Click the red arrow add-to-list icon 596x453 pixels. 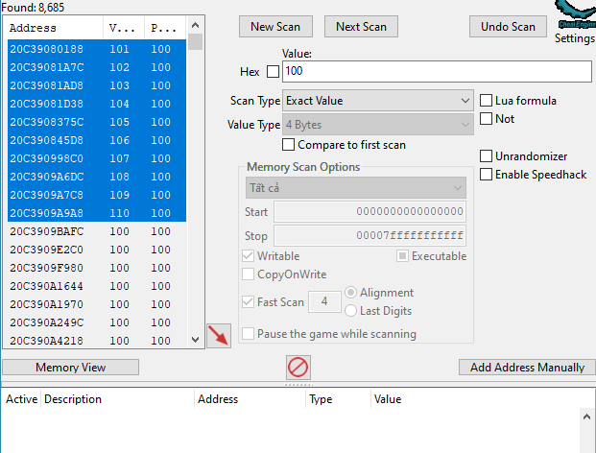pos(219,337)
